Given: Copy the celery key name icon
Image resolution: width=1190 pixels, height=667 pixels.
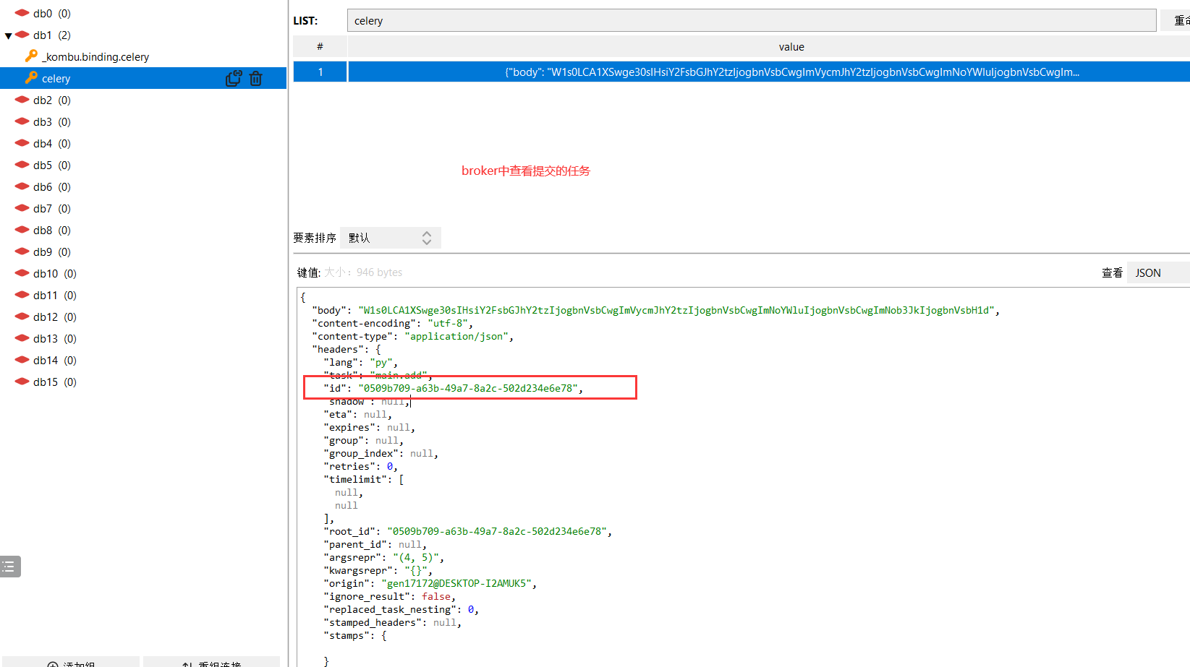Looking at the screenshot, I should pos(234,78).
